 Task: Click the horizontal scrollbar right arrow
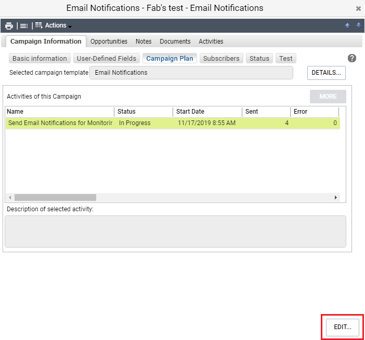click(336, 197)
